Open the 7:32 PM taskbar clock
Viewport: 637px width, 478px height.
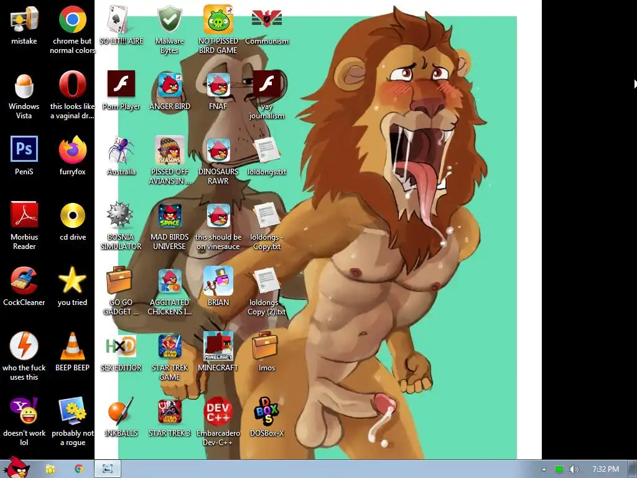tap(605, 469)
